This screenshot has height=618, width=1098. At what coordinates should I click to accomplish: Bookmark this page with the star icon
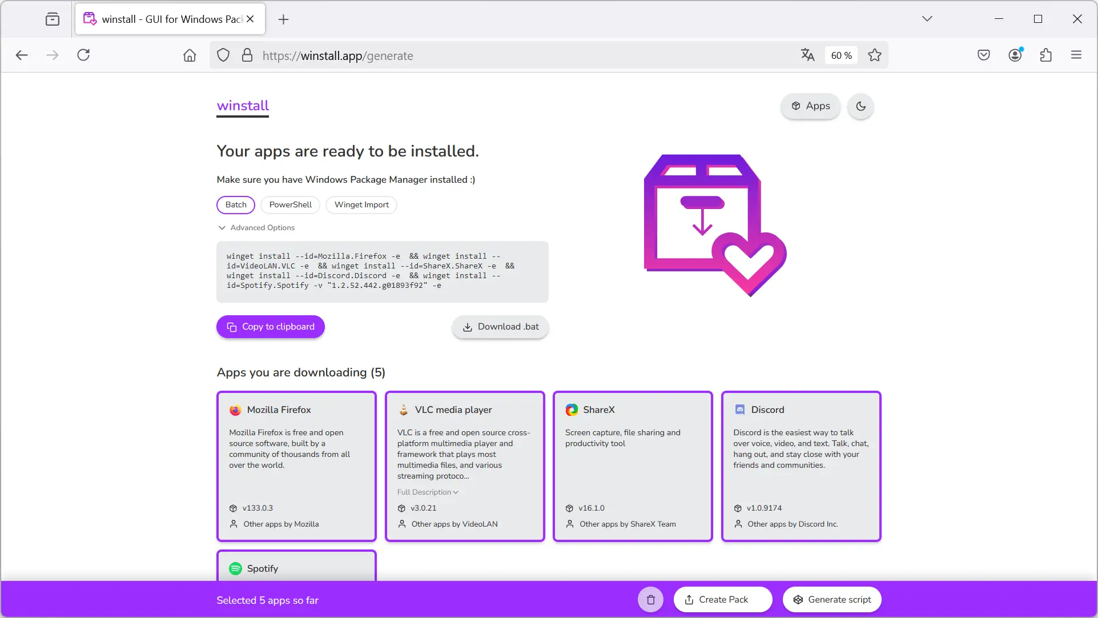pos(874,55)
